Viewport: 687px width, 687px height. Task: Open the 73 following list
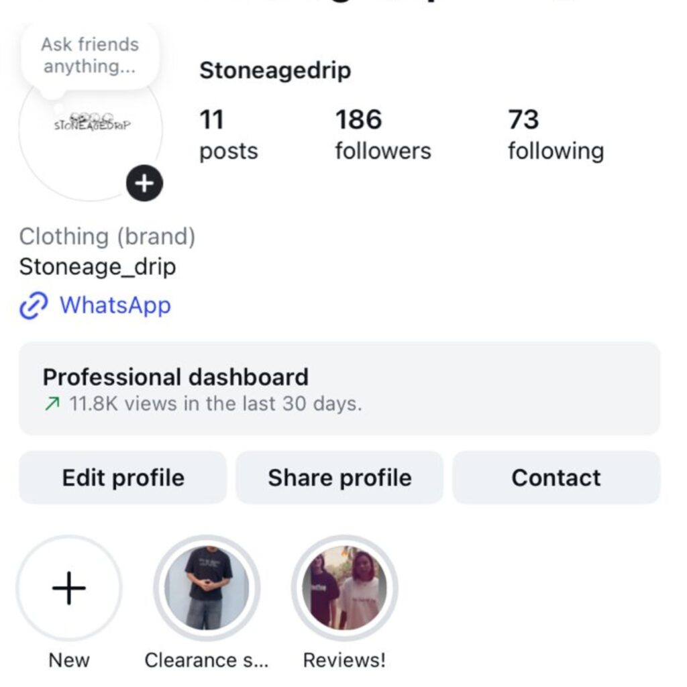(555, 135)
